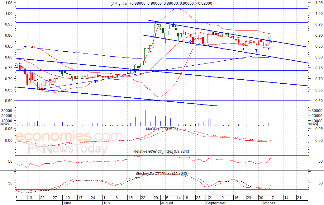The image size is (324, 205).
Task: Click the October 21 date label
Action: (299, 198)
